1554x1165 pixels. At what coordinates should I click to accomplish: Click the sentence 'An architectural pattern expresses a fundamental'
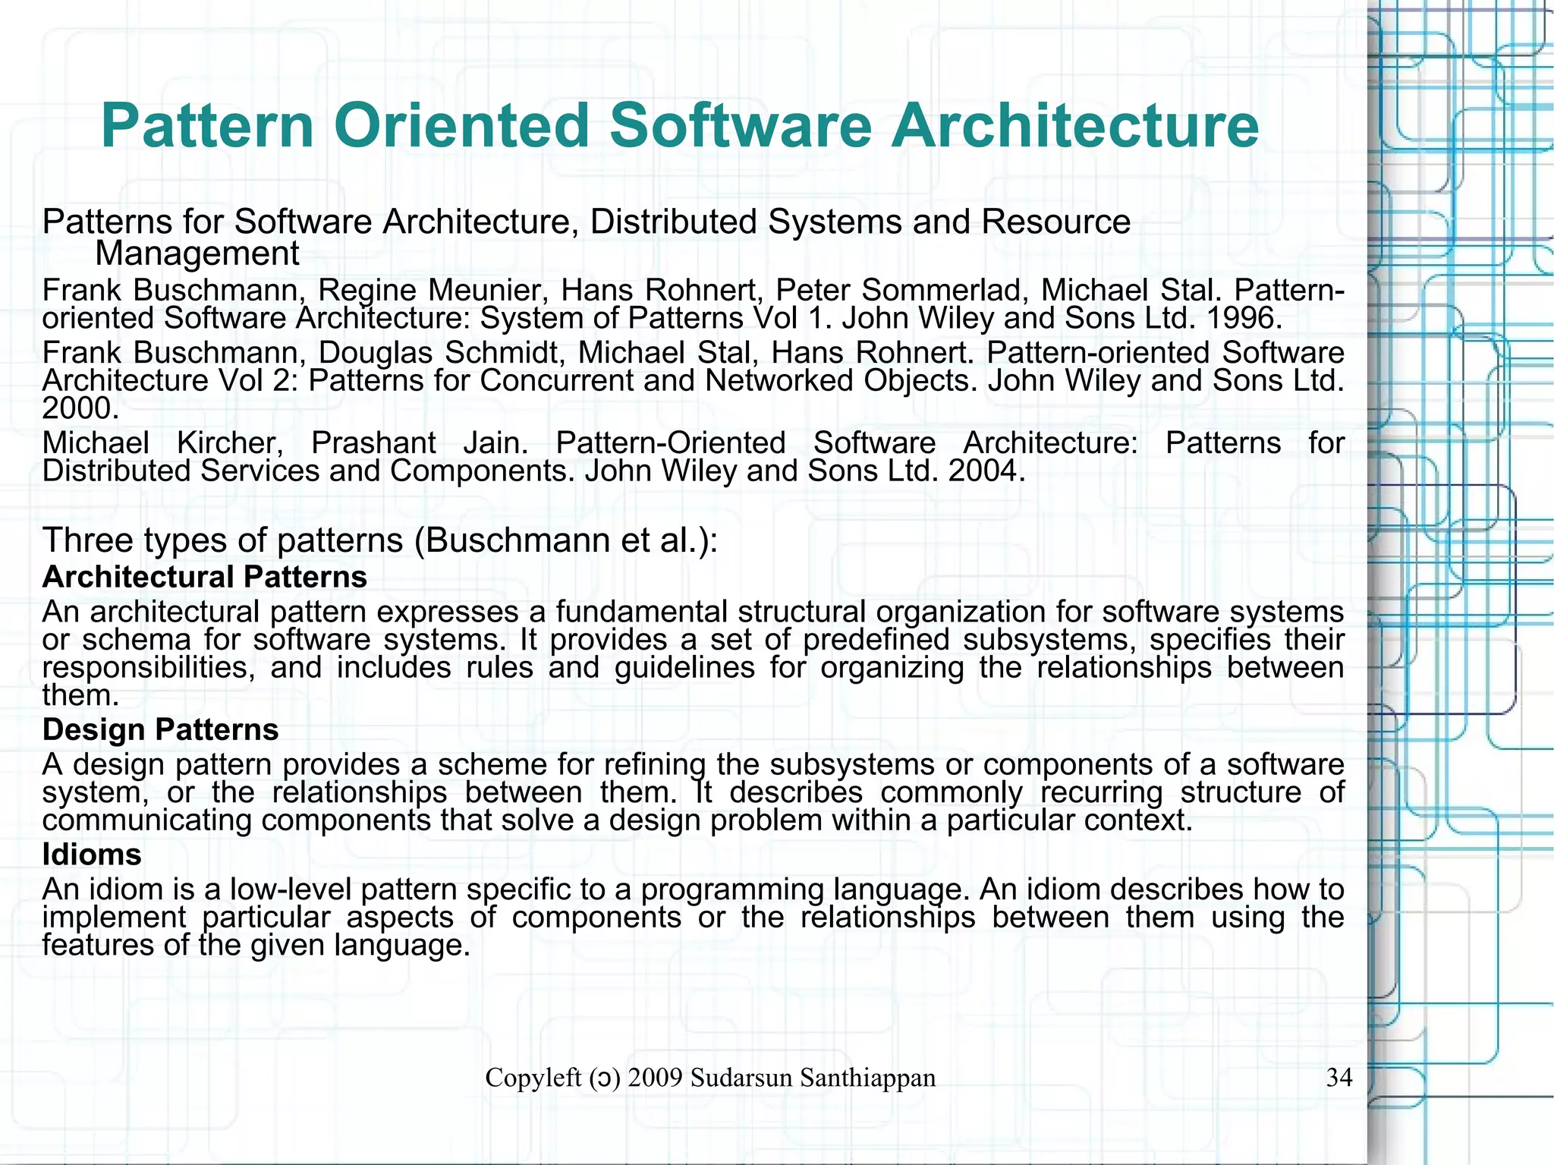(x=694, y=612)
